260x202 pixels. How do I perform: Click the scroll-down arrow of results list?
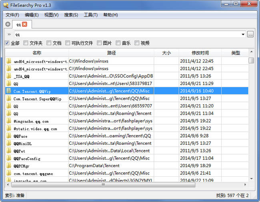pyautogui.click(x=251, y=179)
